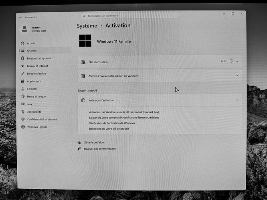The width and height of the screenshot is (267, 200).
Task: Click the Accueil home icon
Action: [22, 43]
